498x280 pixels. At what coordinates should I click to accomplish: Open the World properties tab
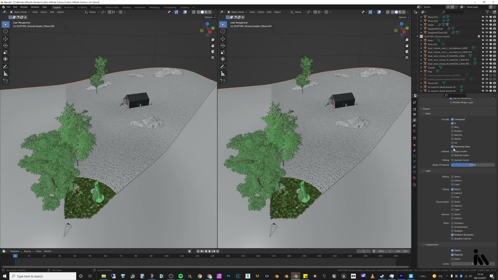414,131
